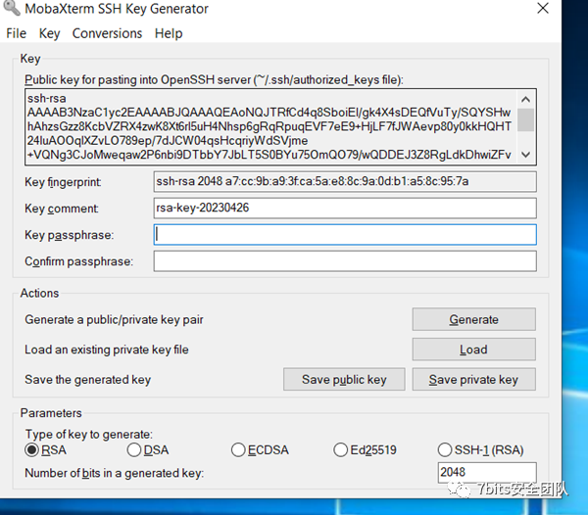Click the 'Confirm passphrase' label
588x515 pixels.
click(x=78, y=261)
